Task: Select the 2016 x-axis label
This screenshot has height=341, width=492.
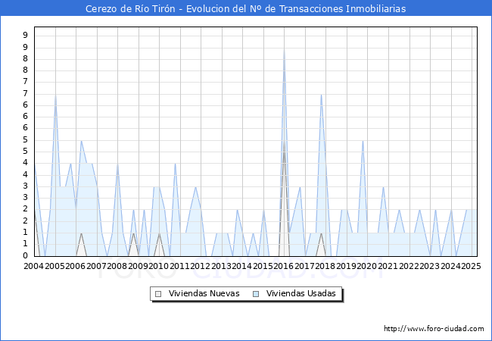Action: point(284,266)
